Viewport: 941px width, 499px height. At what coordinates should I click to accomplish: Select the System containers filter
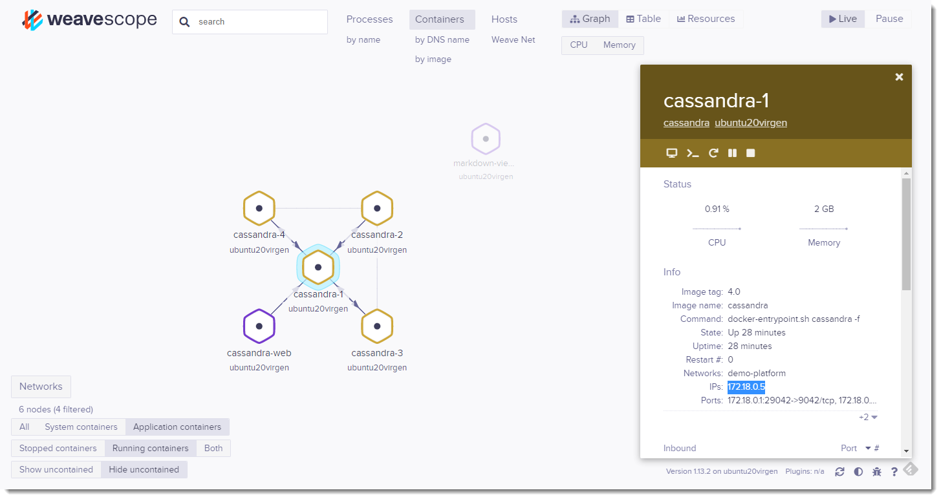pos(81,427)
